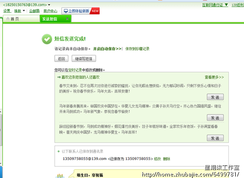Click the 设置 link
The image size is (244, 178).
7,11
